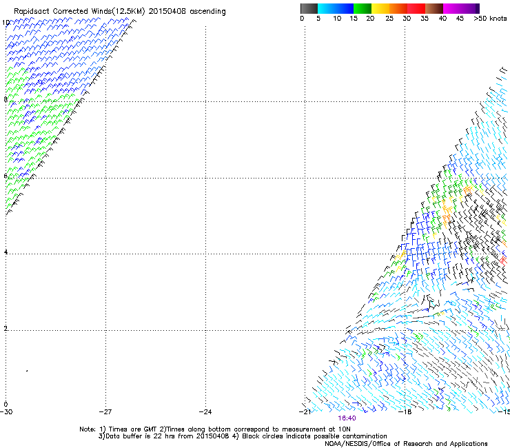Click 'NOAA/NESDIS/Office of Research and Applications' credit

(x=406, y=444)
